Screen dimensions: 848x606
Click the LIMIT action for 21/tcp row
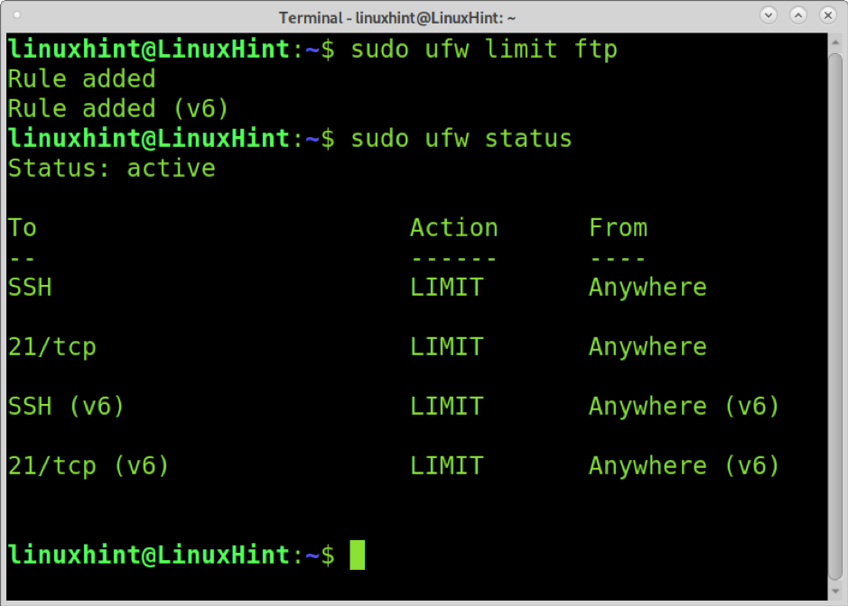[x=446, y=347]
